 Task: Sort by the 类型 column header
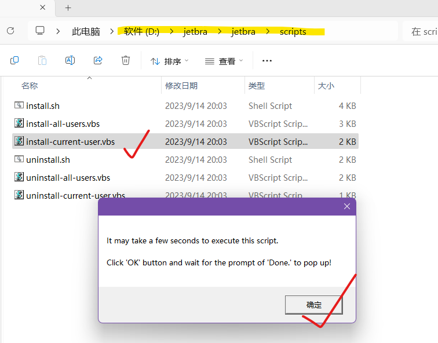(257, 86)
